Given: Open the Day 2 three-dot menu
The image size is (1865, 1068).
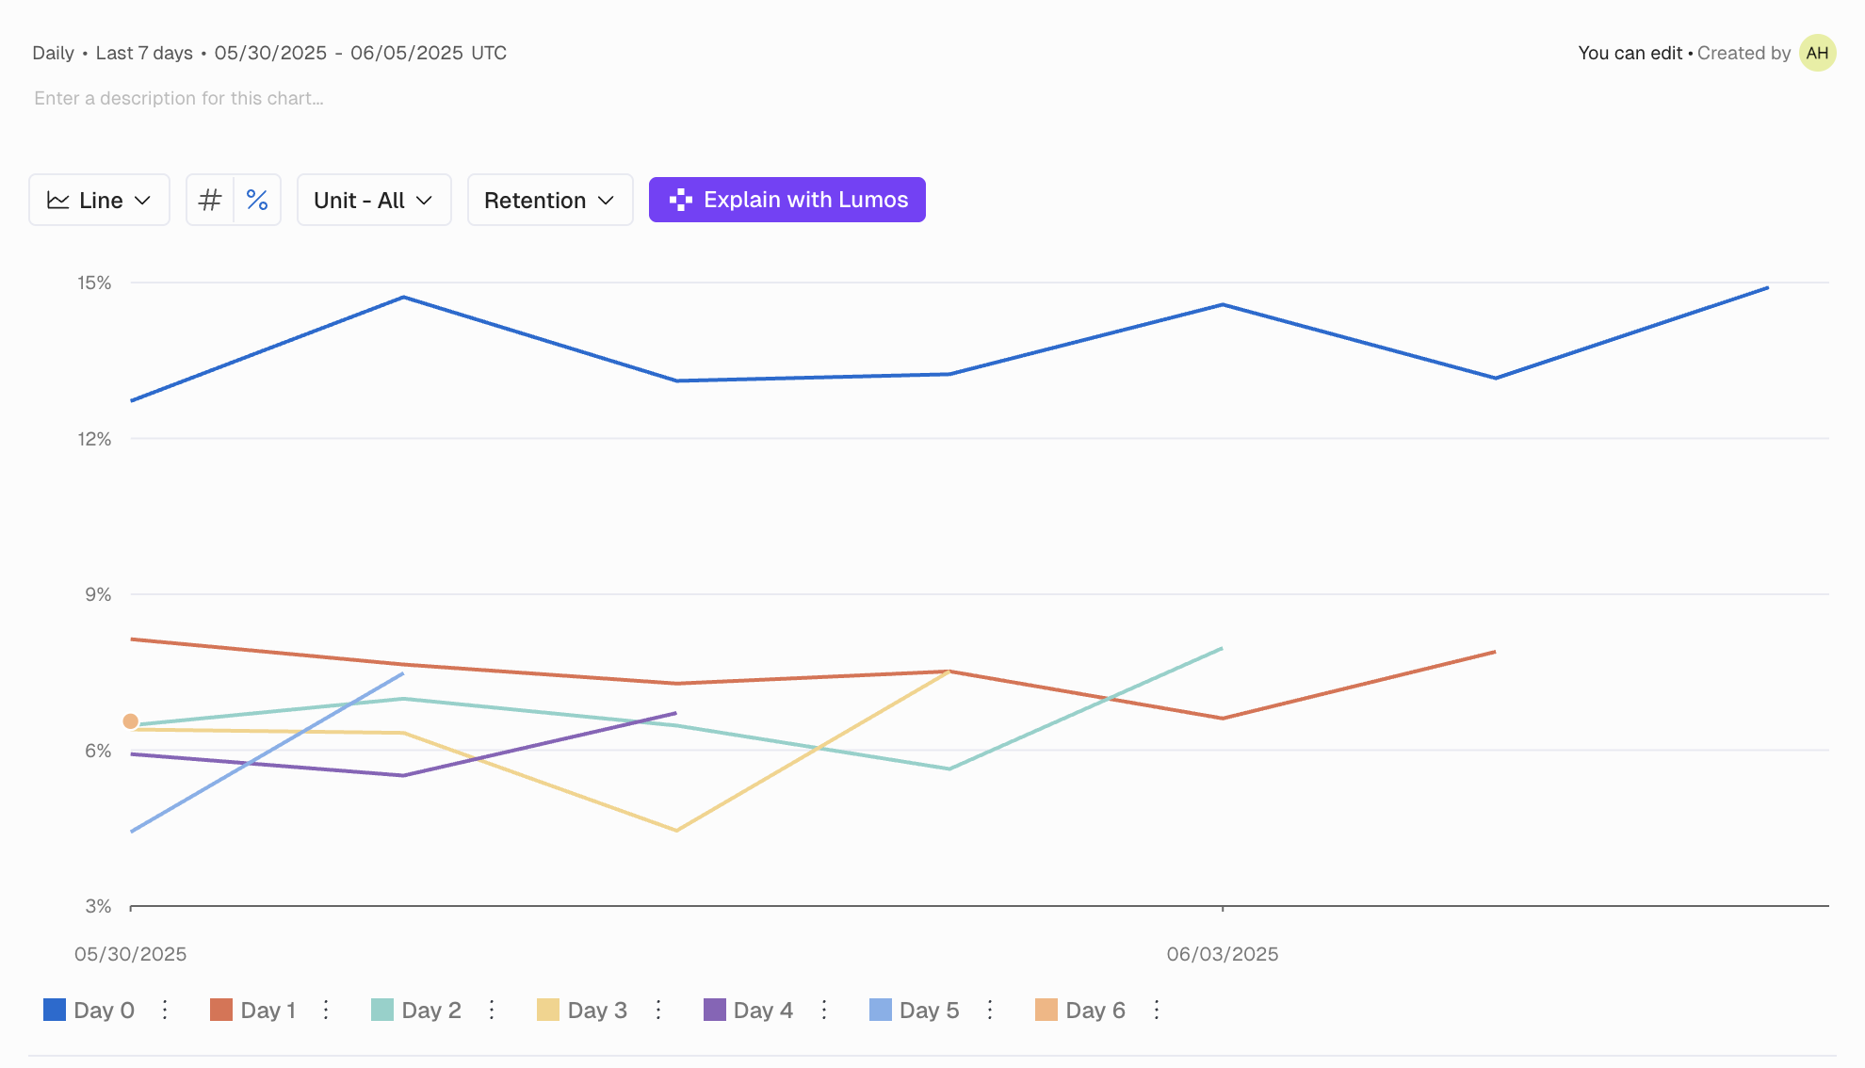Looking at the screenshot, I should coord(492,1010).
